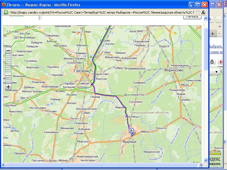Click the Кобрино label

(x=84, y=129)
